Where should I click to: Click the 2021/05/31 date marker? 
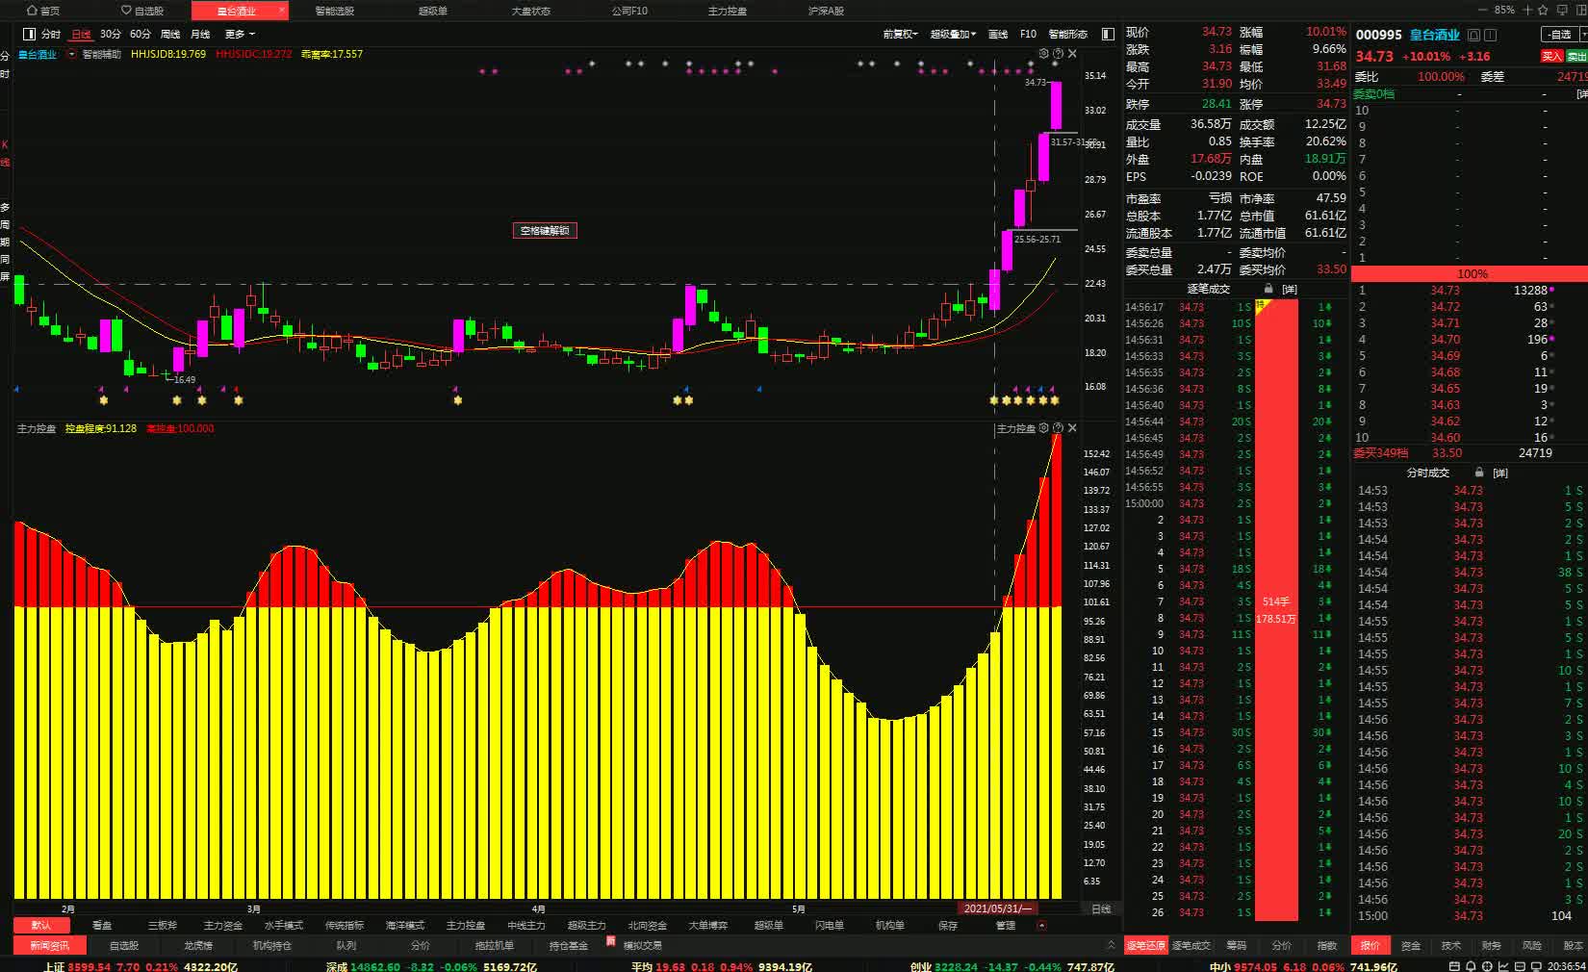997,908
